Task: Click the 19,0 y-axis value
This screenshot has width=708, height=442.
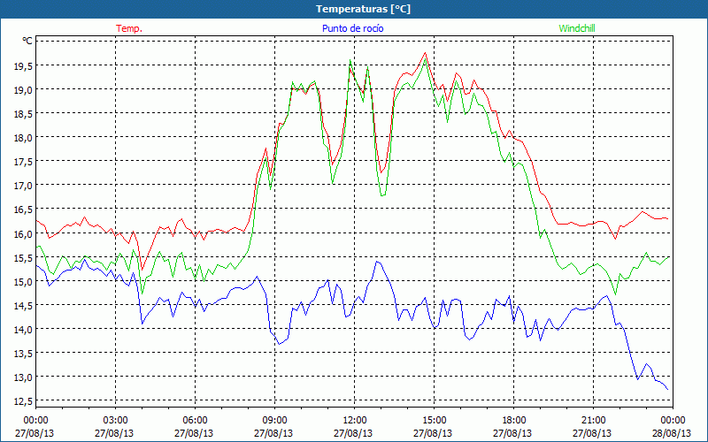Action: [23, 90]
